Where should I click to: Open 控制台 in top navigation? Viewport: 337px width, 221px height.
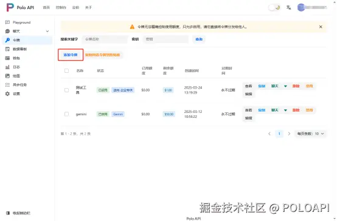click(x=61, y=7)
